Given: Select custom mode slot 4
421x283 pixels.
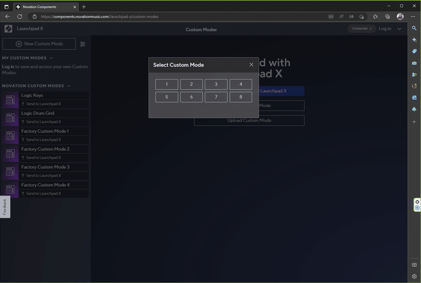Looking at the screenshot, I should 240,84.
